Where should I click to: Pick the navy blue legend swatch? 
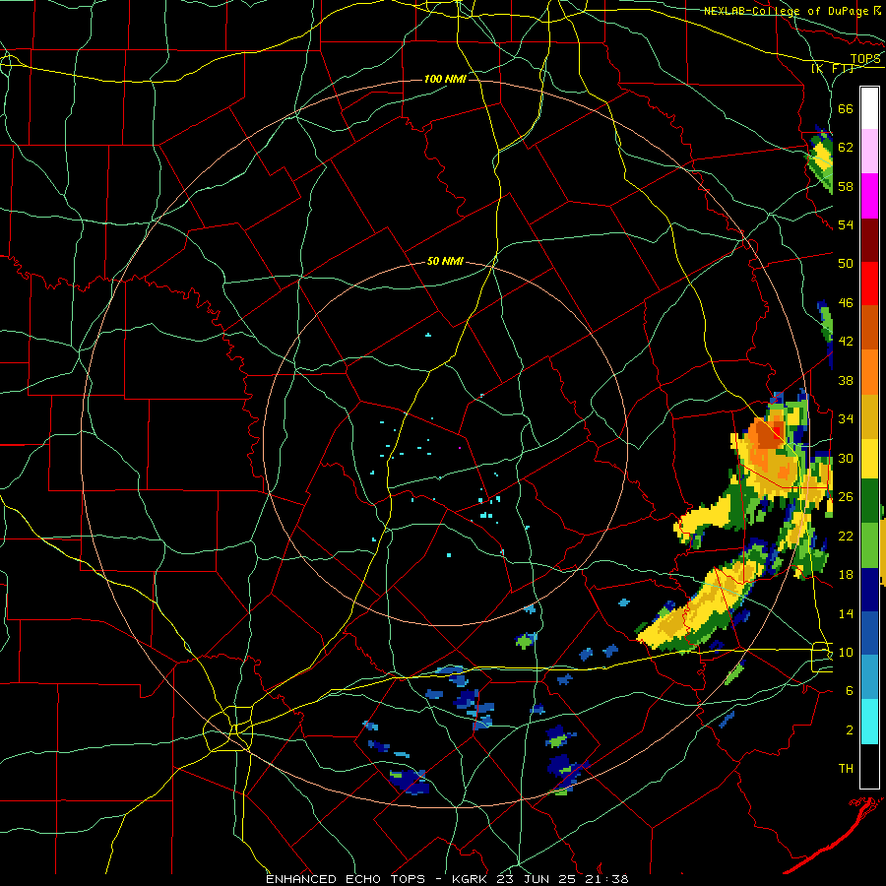click(869, 590)
